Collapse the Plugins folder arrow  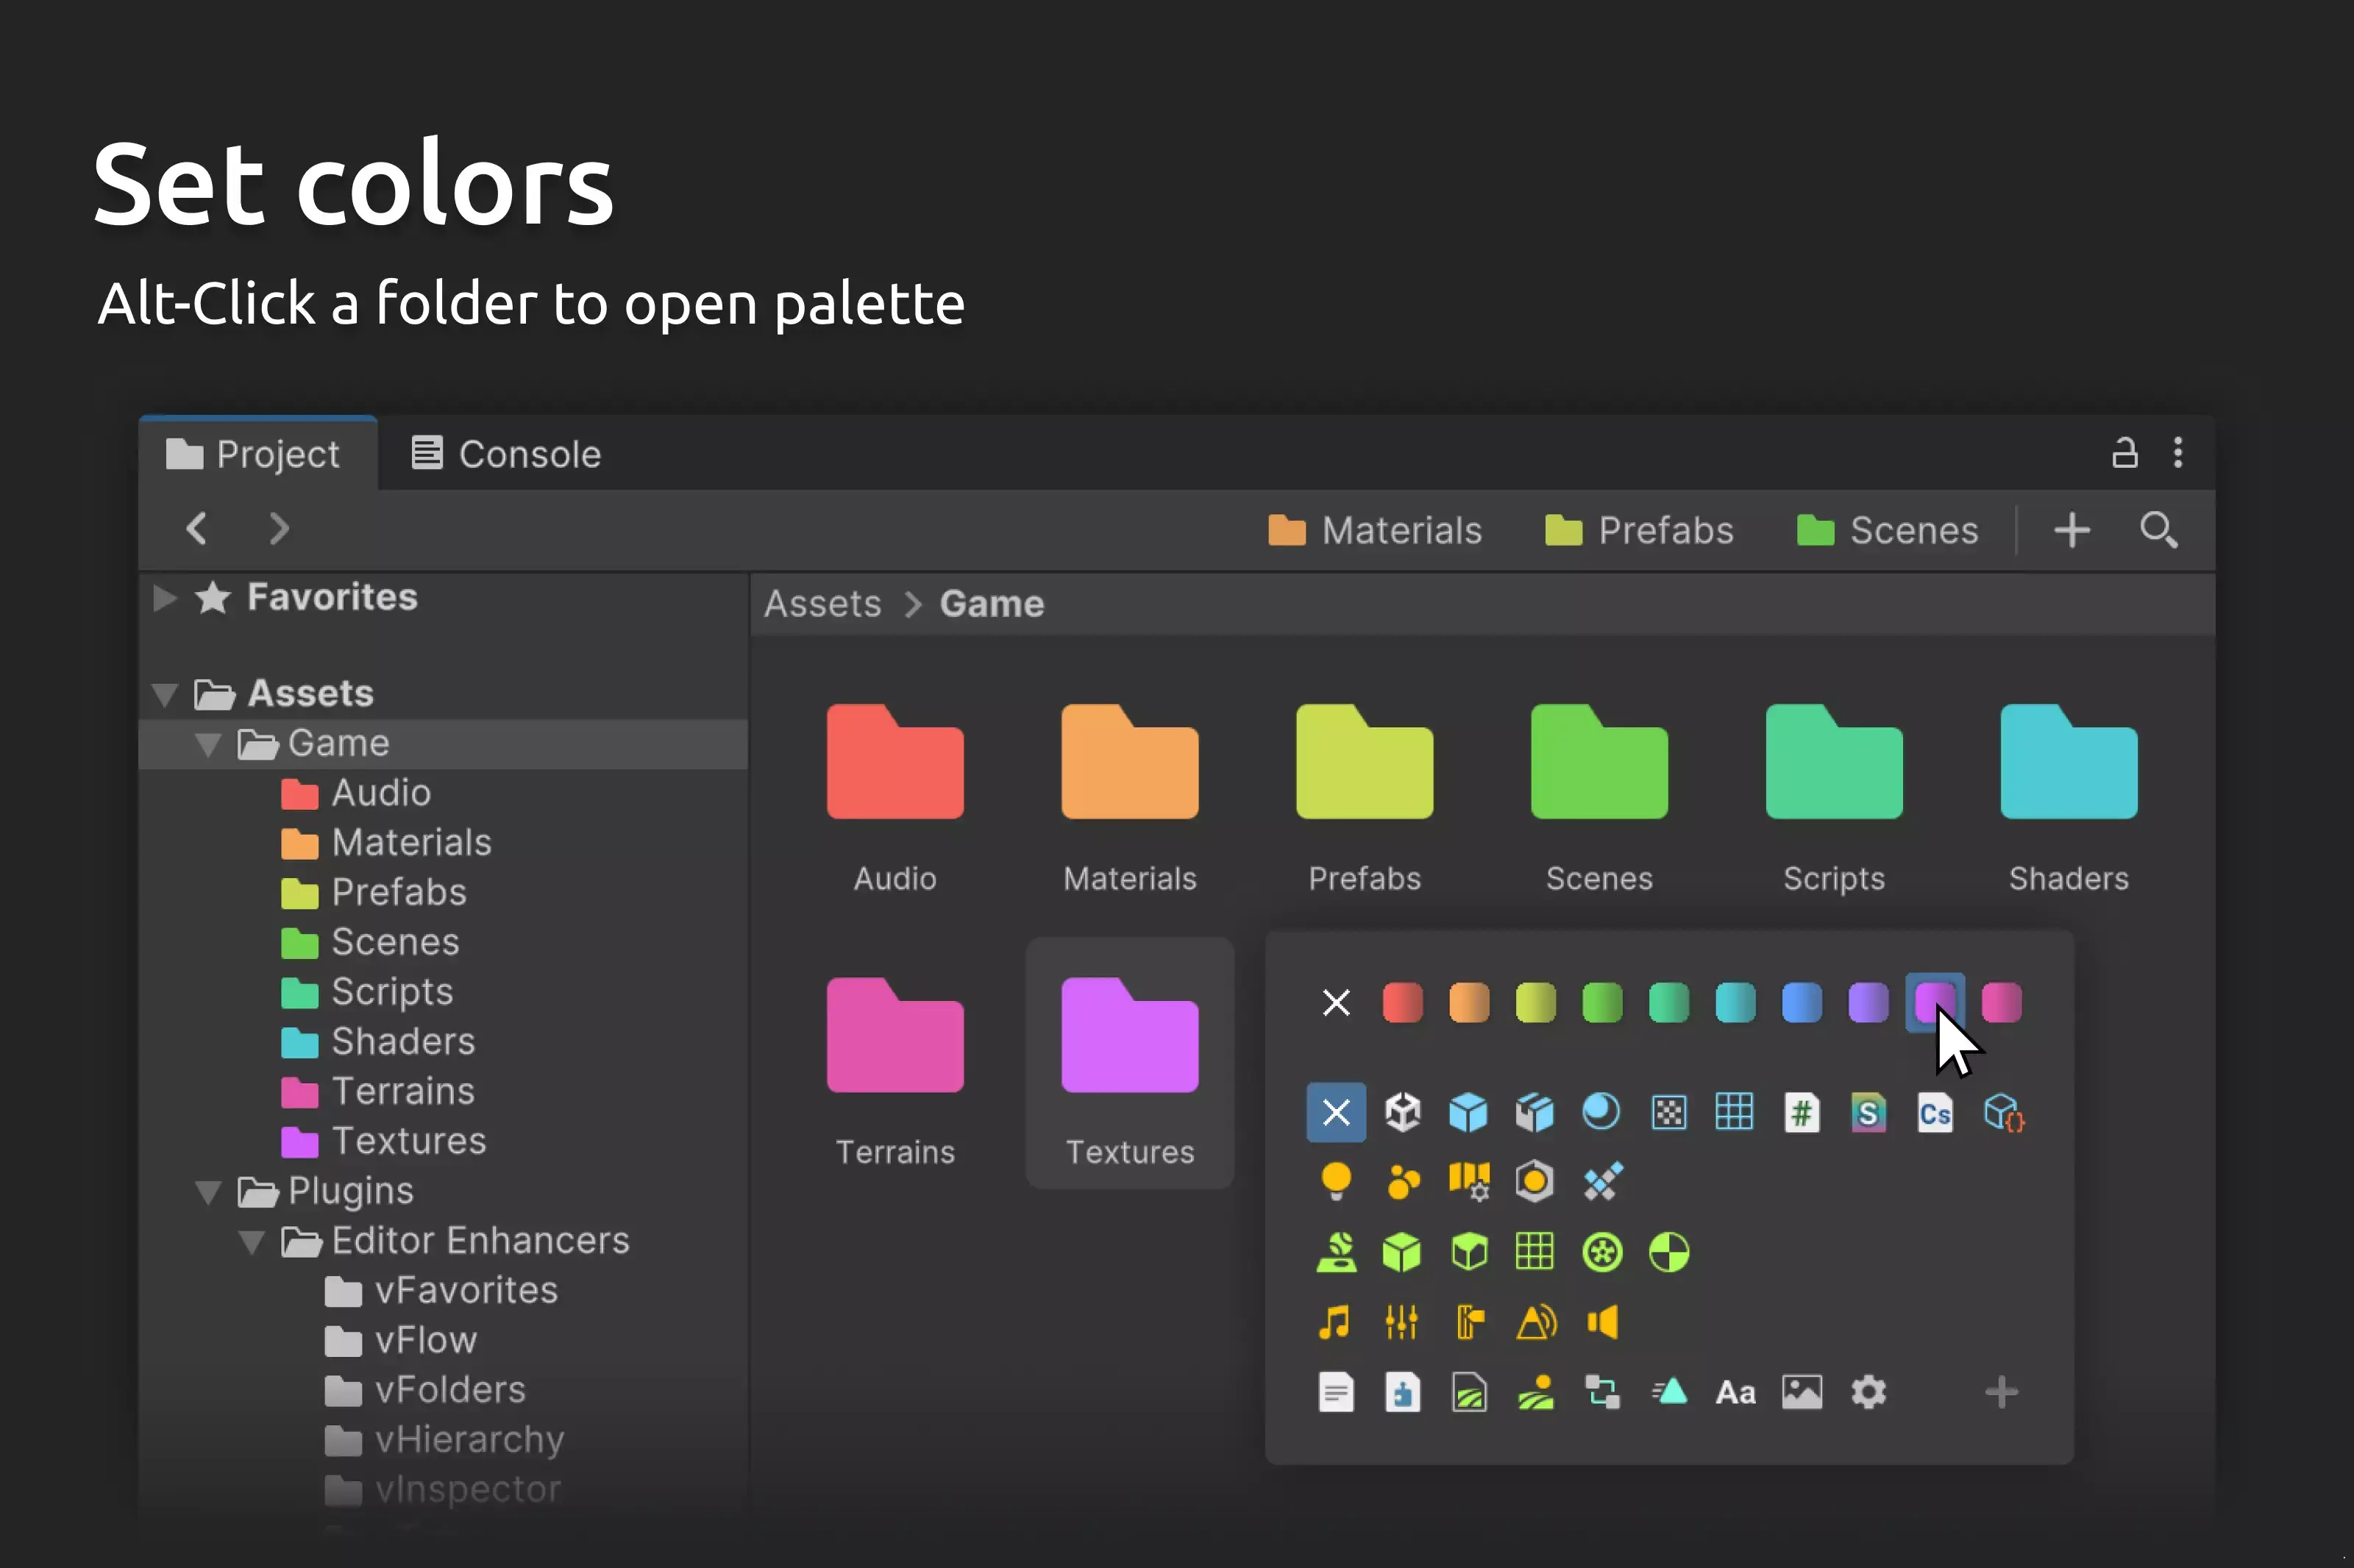point(208,1191)
